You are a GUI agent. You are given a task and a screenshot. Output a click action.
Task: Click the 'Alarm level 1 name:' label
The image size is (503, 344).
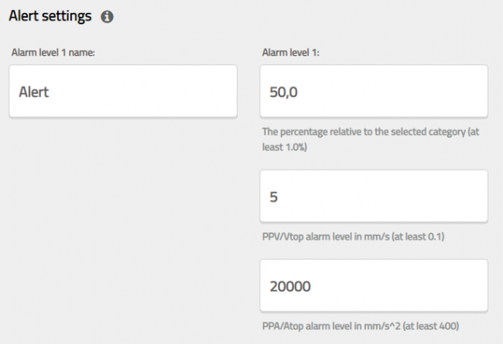pos(52,53)
